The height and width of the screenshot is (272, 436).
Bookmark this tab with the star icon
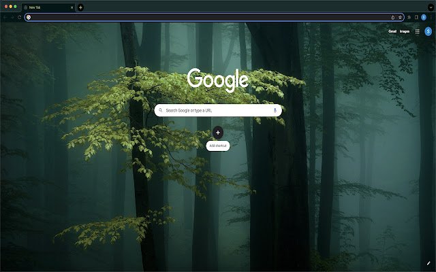pyautogui.click(x=400, y=17)
